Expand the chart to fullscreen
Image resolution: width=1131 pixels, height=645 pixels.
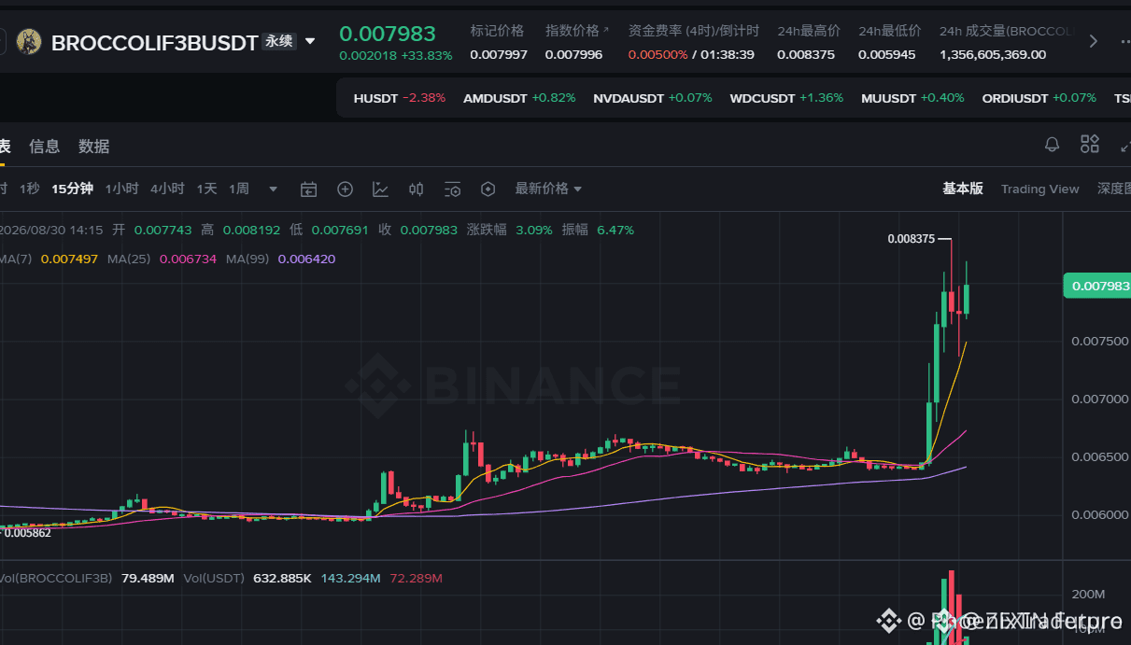pos(1124,145)
